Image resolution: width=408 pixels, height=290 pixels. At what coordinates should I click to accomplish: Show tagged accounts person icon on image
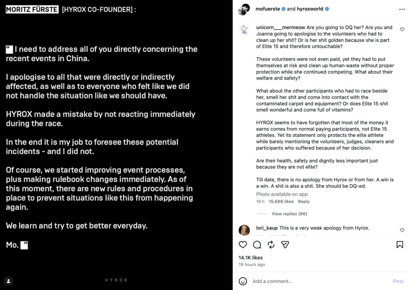click(x=9, y=281)
